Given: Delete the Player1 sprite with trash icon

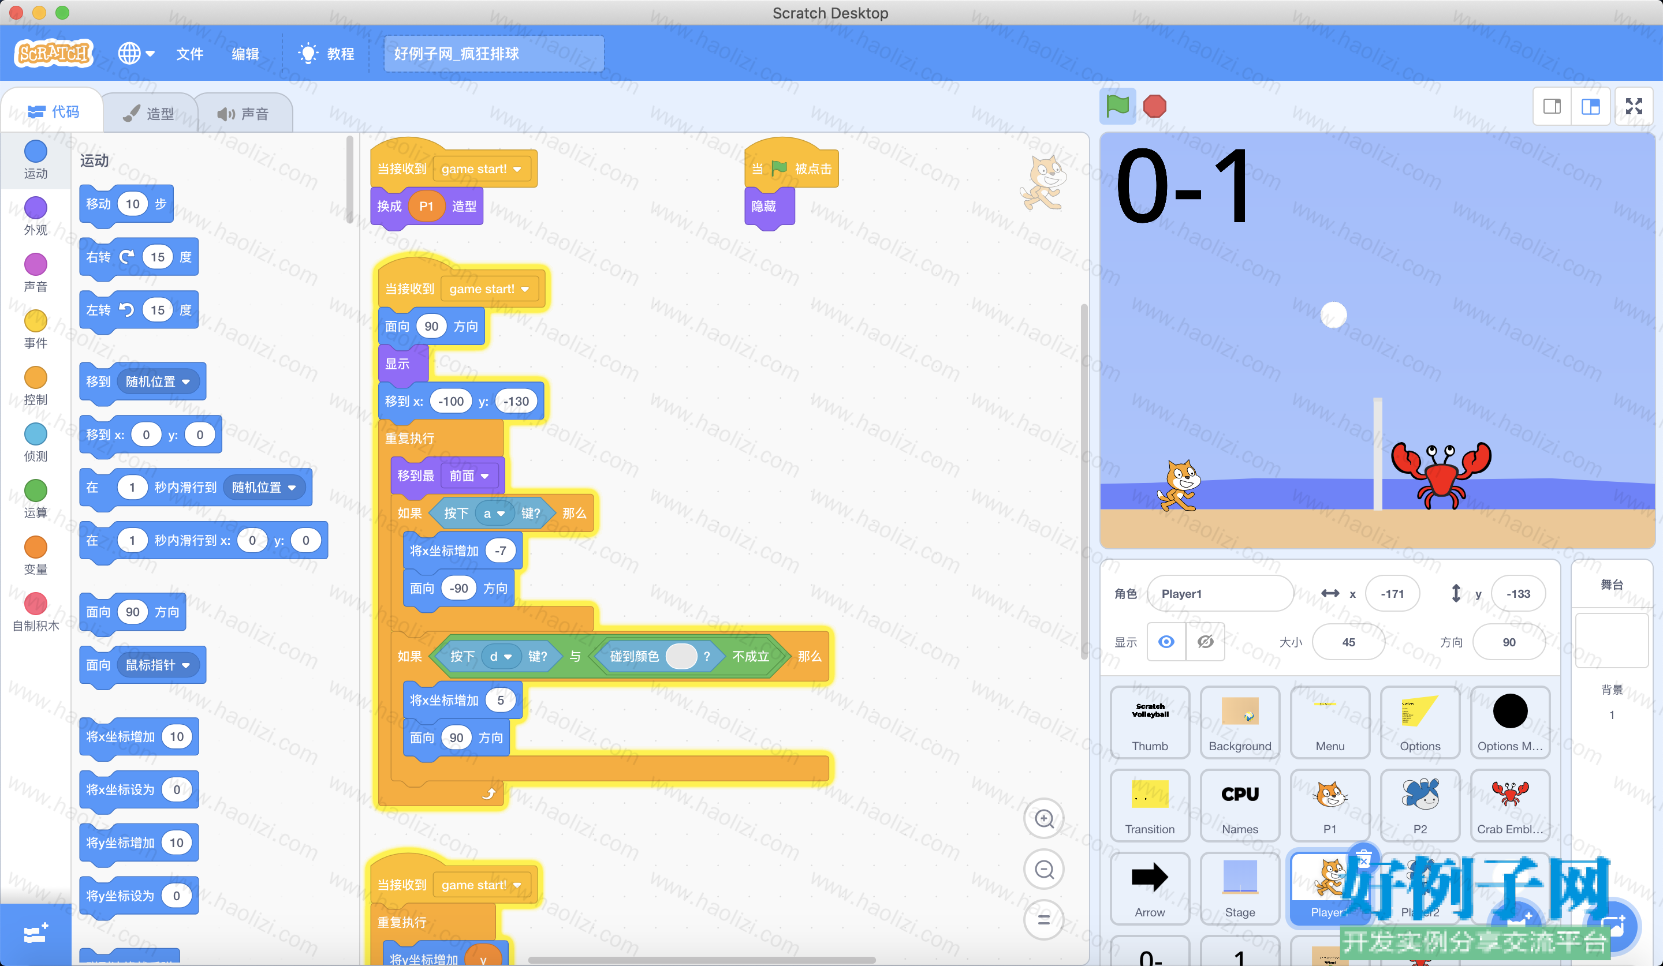Looking at the screenshot, I should (x=1363, y=859).
